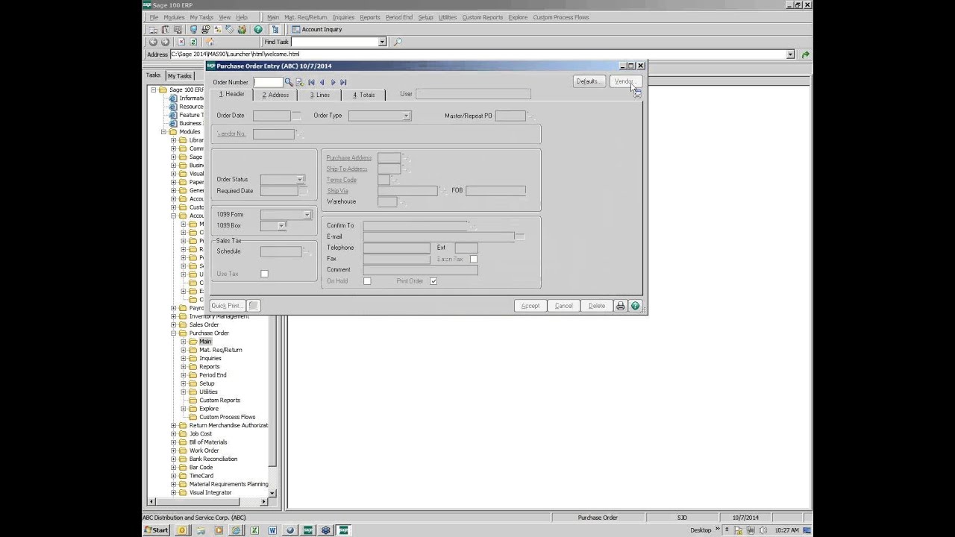Open the My Tasks side tab
The image size is (955, 537).
(x=179, y=76)
